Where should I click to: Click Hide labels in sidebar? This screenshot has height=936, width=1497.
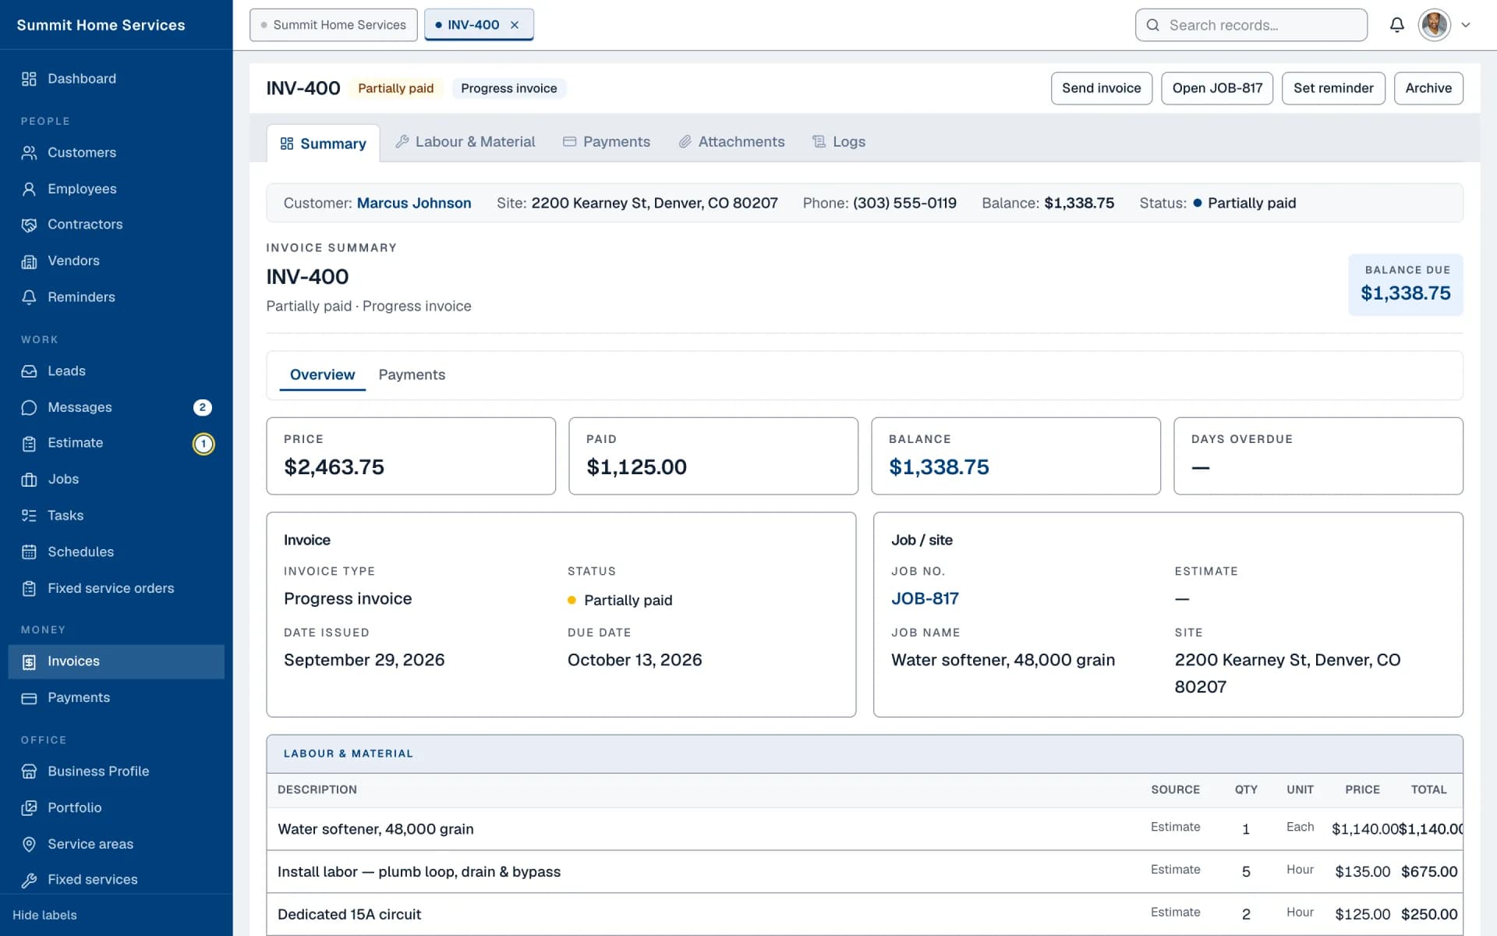pos(44,916)
